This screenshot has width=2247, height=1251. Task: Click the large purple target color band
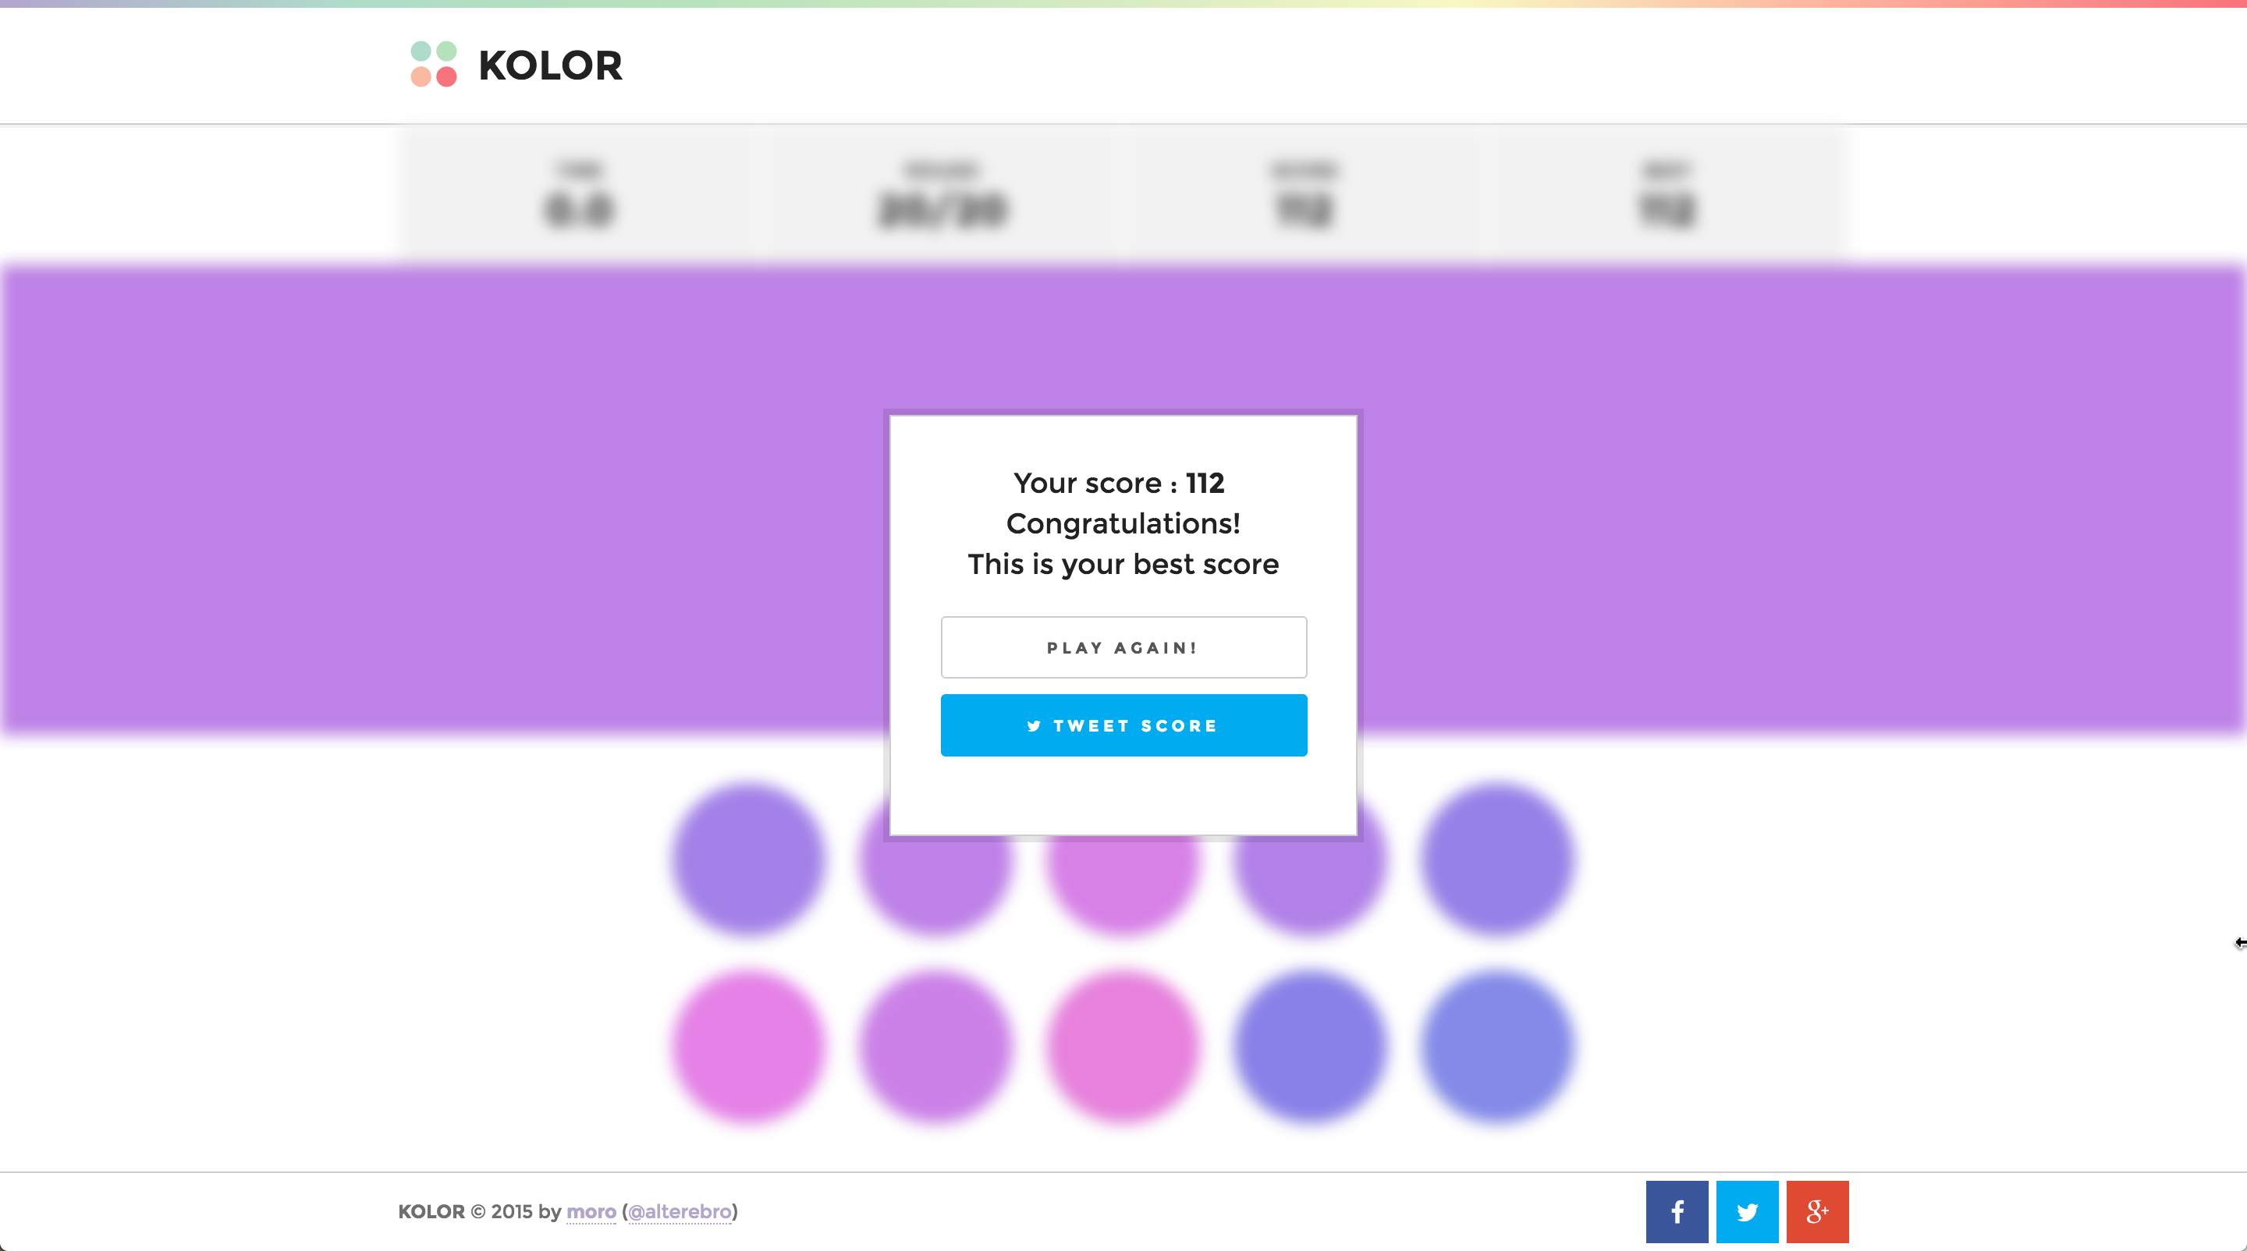click(436, 497)
